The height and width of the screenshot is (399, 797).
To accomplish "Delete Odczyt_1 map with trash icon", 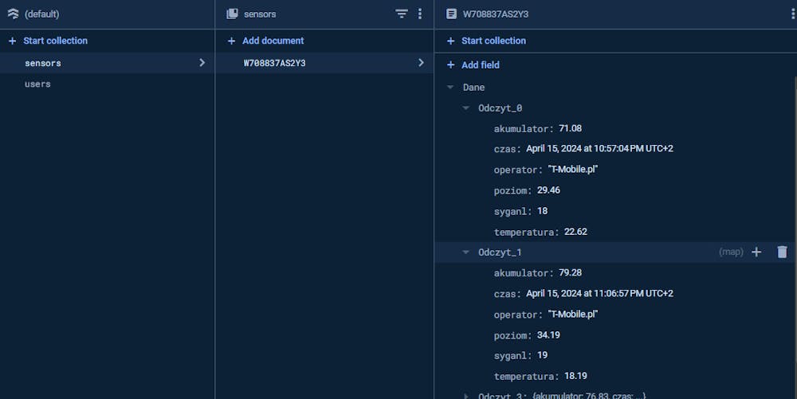I will tap(783, 252).
